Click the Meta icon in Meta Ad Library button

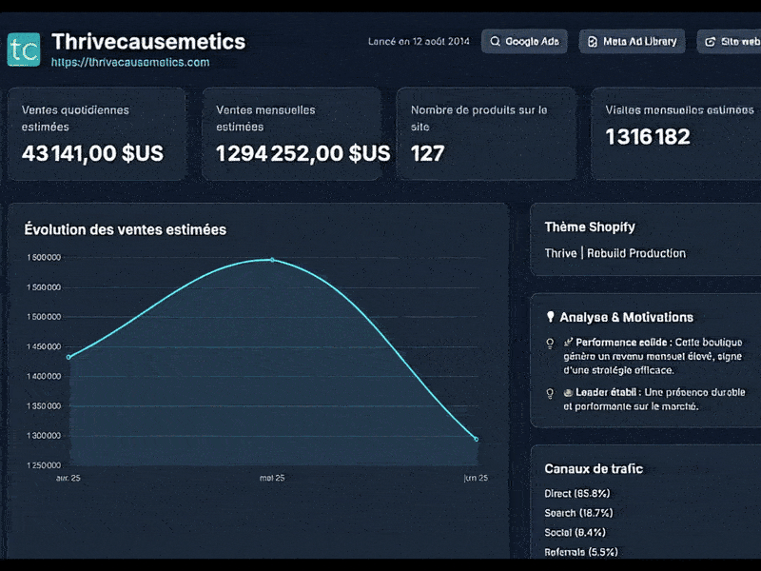pyautogui.click(x=591, y=41)
